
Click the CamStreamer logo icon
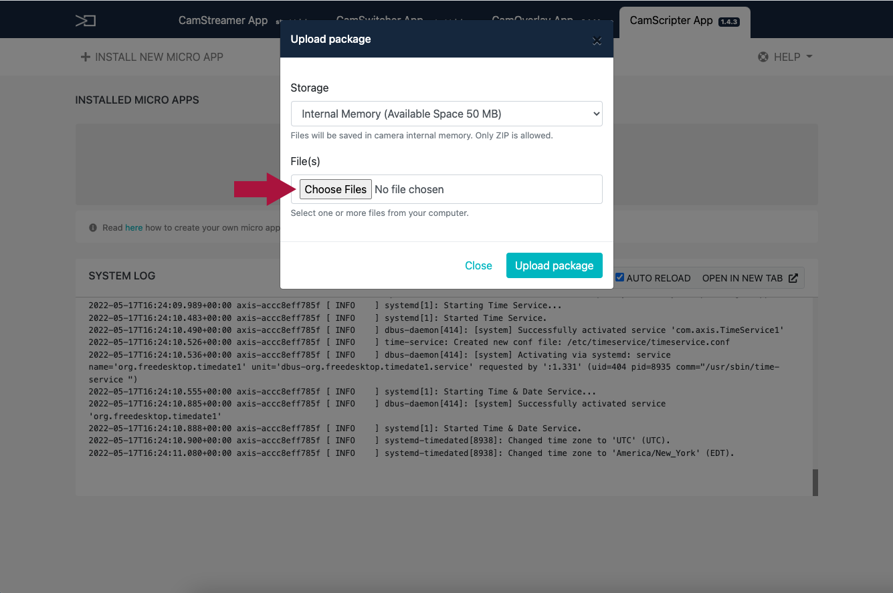[x=86, y=21]
